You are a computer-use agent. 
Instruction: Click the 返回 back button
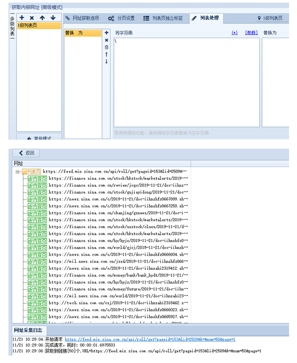tap(26, 153)
